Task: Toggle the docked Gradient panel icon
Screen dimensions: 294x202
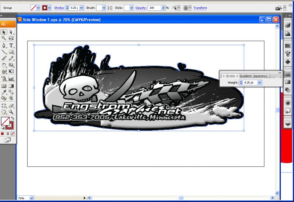Action: tap(288, 82)
